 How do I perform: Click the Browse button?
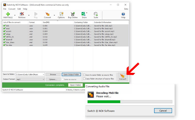pos(53,75)
